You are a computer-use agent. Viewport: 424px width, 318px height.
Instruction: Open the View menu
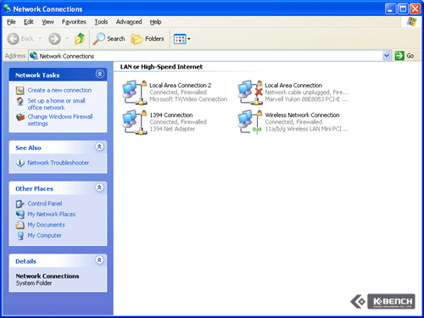pyautogui.click(x=47, y=22)
